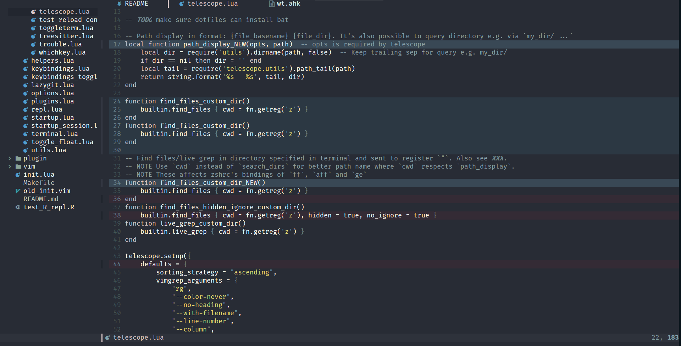This screenshot has width=681, height=346.
Task: Click the Lua icon beside toggle_float.lua
Action: [x=26, y=142]
